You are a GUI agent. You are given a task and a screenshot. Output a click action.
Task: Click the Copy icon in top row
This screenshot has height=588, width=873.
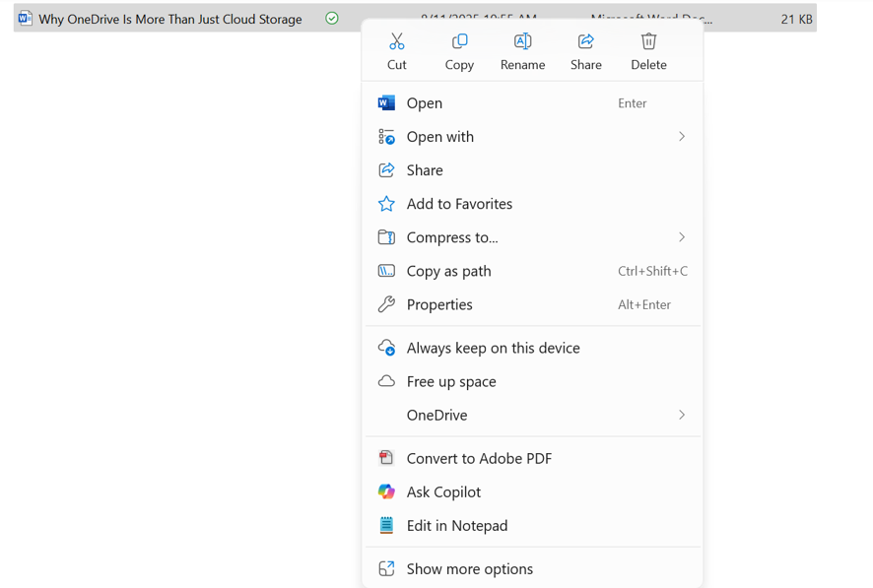460,41
